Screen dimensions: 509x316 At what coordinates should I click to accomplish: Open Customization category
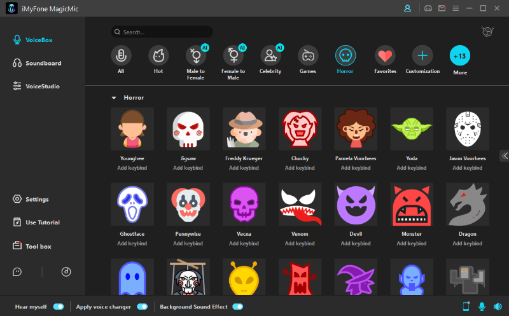tap(422, 56)
